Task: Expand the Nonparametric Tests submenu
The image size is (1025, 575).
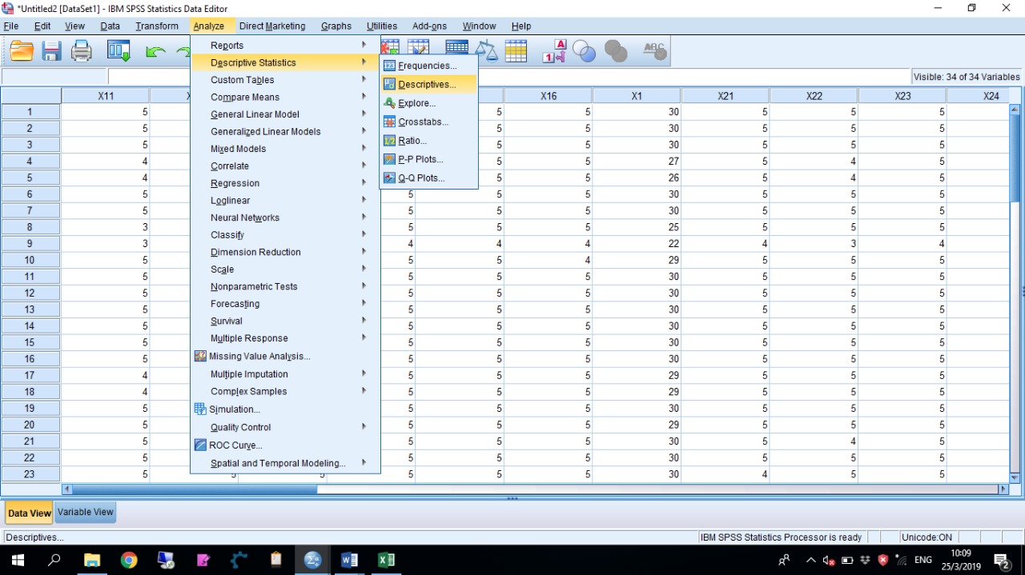Action: coord(255,286)
